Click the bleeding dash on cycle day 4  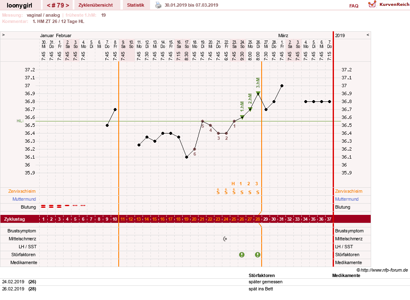[x=67, y=206]
